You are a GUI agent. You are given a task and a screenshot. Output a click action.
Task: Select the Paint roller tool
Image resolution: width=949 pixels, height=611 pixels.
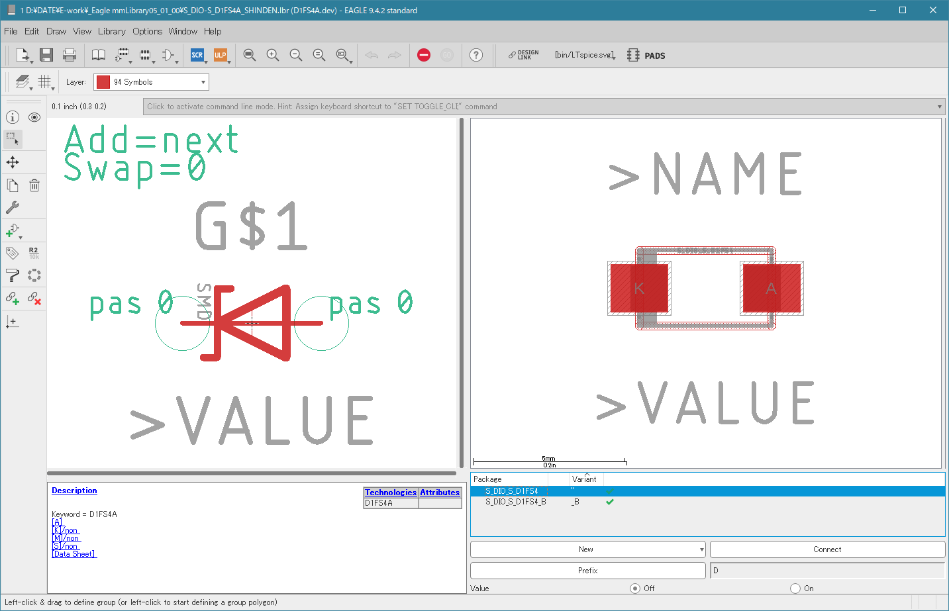pyautogui.click(x=13, y=275)
